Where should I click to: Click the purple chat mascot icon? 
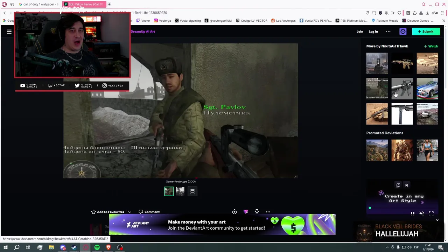(x=403, y=31)
